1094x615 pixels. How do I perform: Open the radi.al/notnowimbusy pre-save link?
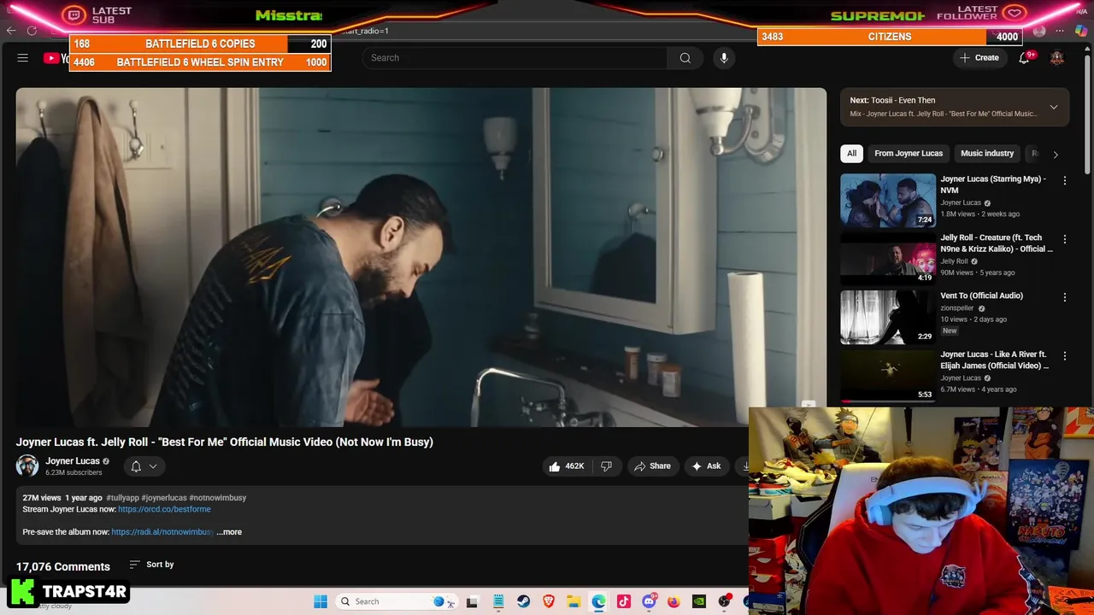[x=162, y=532]
